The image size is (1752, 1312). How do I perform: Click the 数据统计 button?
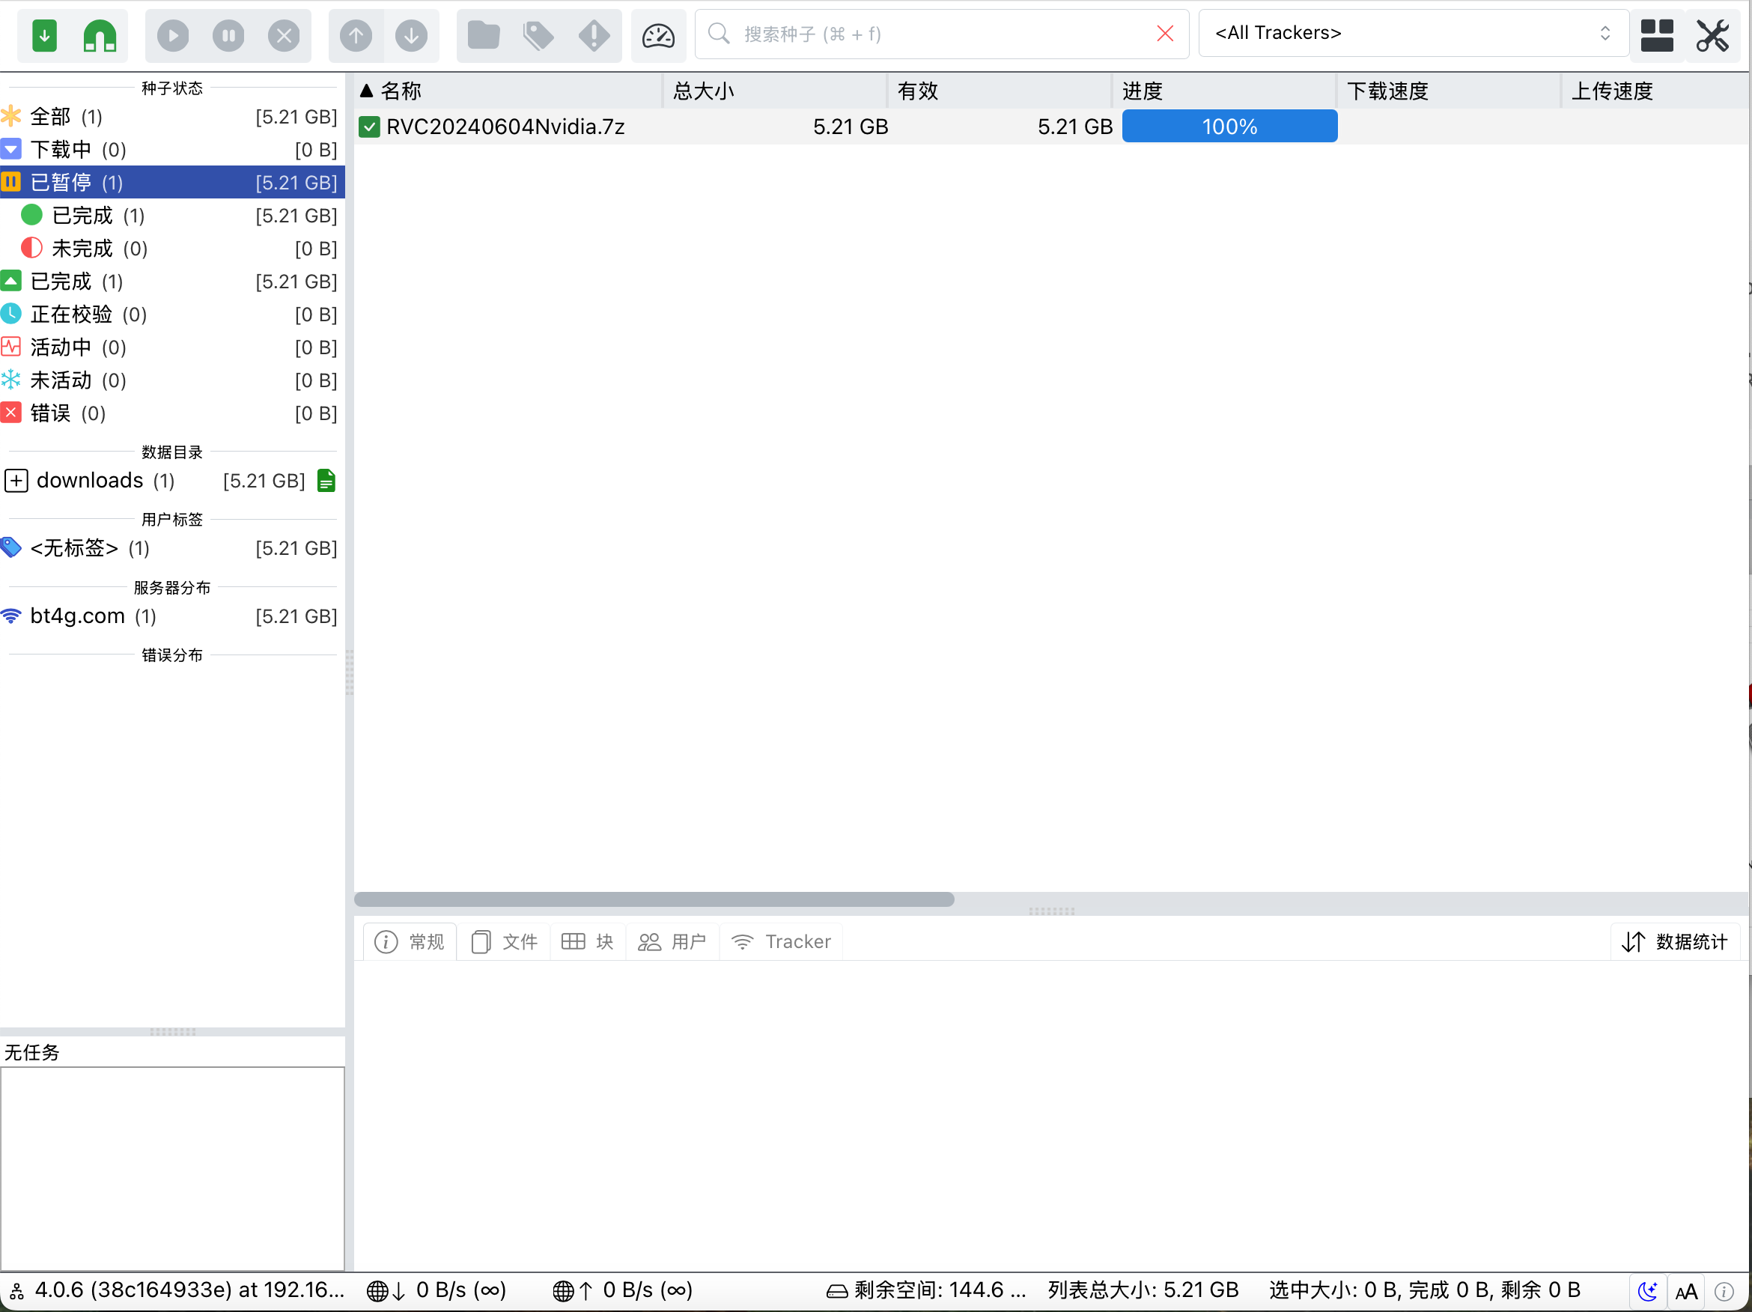click(1675, 941)
